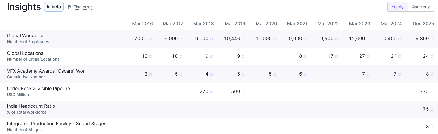Click source icon beside Mar 2023 locations 27
The image size is (438, 134).
pyautogui.click(x=368, y=56)
